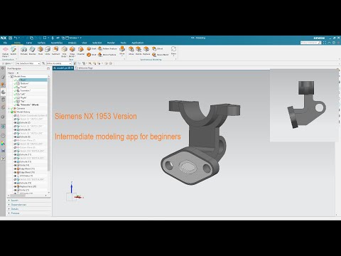Toggle checkmark of "Left" model view
The width and height of the screenshot is (341, 256).
[x=16, y=94]
